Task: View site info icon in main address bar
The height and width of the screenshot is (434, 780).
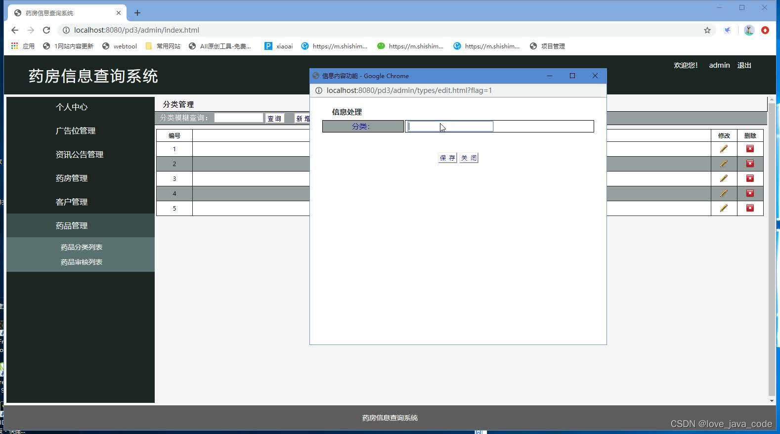Action: tap(66, 30)
